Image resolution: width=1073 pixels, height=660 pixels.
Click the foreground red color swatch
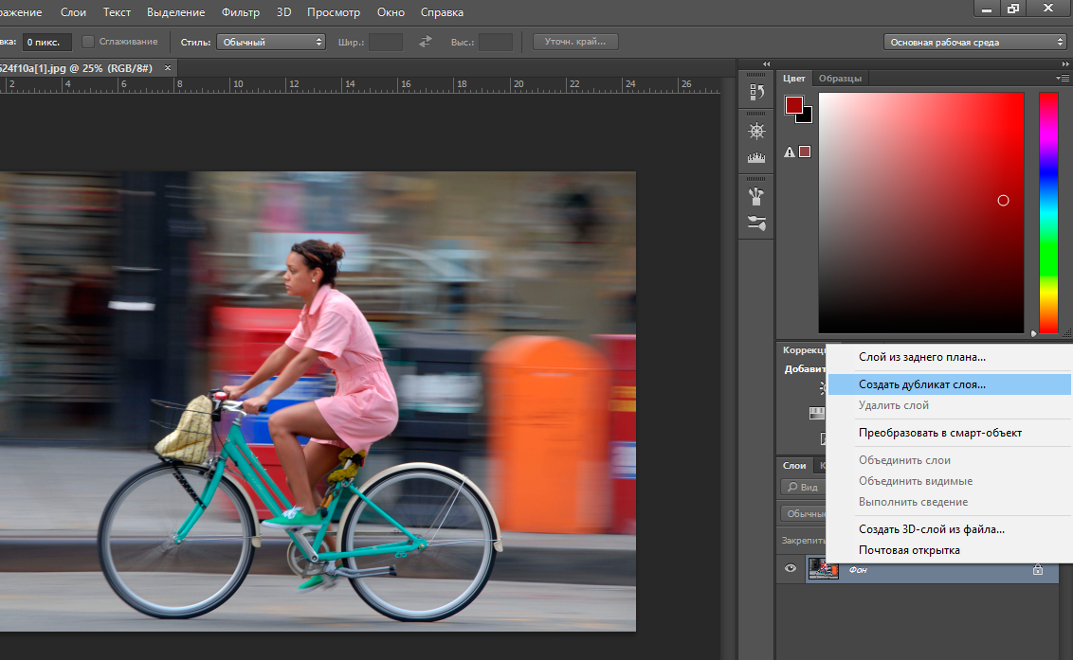tap(793, 105)
